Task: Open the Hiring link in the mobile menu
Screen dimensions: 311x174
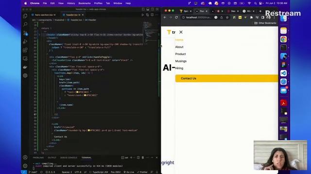Action: click(x=179, y=68)
